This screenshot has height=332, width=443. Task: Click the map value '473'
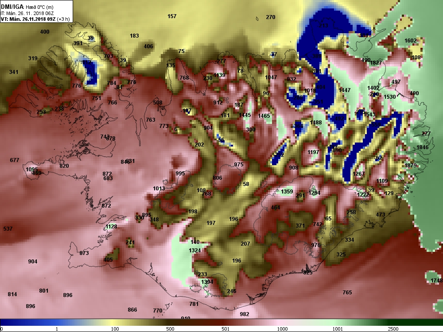point(380,215)
